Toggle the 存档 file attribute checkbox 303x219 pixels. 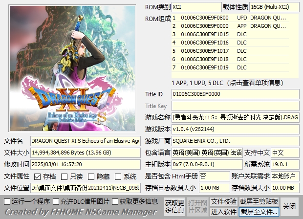click(38, 176)
